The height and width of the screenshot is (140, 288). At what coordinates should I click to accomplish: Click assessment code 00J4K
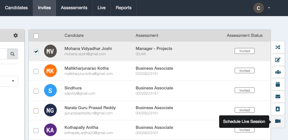pos(141,54)
